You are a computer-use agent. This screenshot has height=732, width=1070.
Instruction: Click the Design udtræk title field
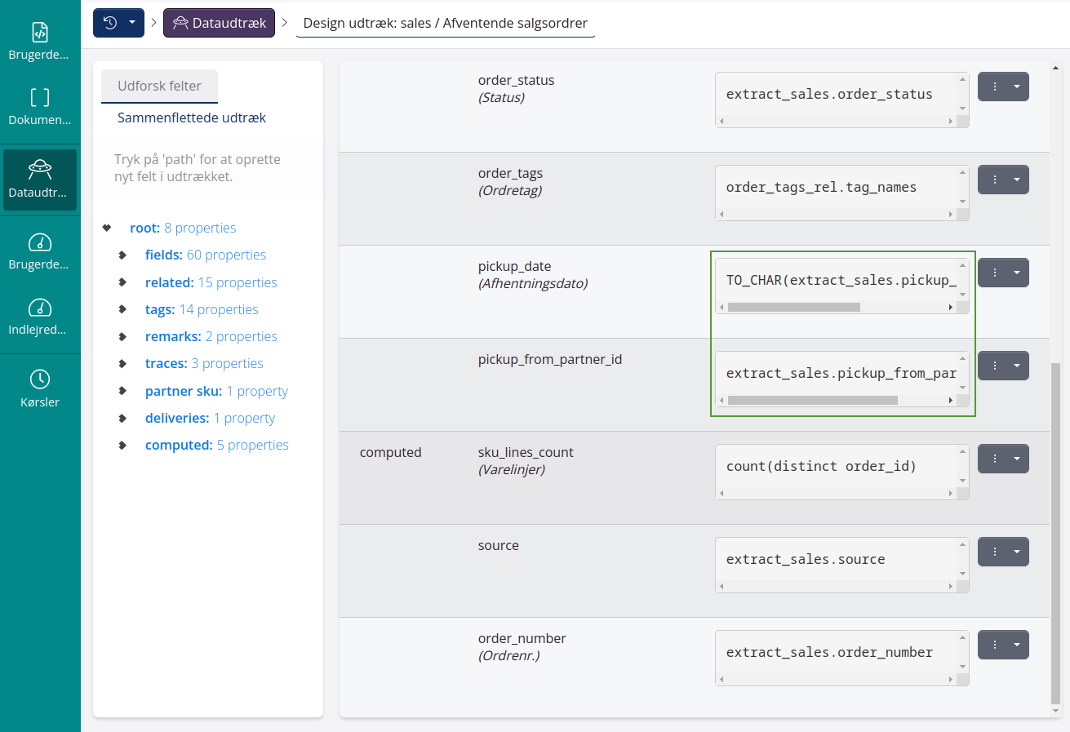coord(445,22)
